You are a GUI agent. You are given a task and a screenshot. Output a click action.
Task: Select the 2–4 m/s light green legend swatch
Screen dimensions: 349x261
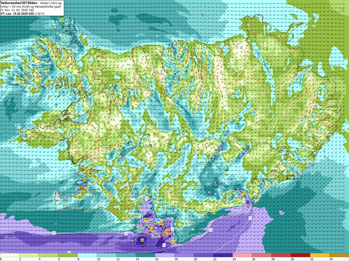(29, 255)
